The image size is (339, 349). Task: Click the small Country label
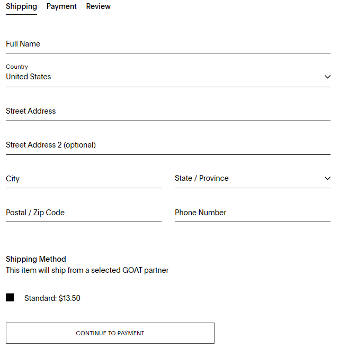point(17,67)
